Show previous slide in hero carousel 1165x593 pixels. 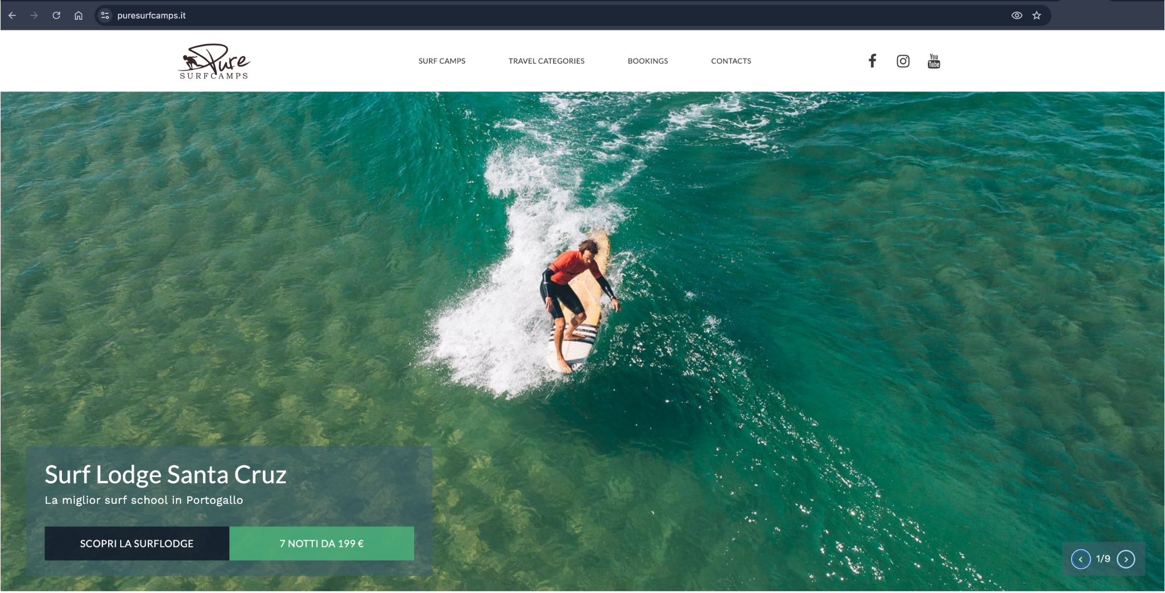(x=1081, y=559)
